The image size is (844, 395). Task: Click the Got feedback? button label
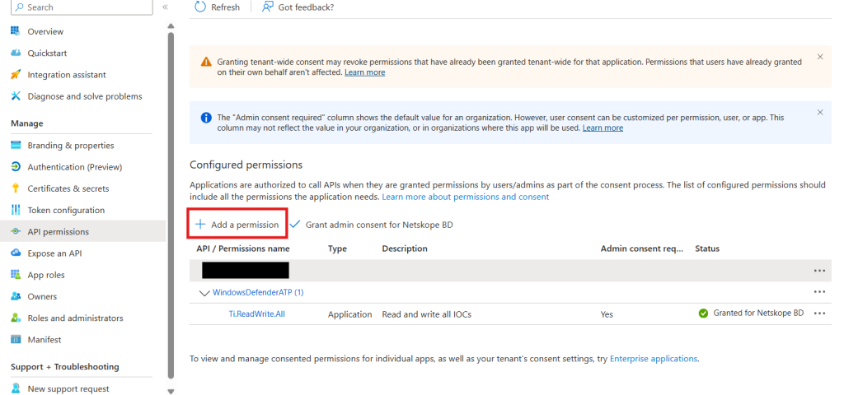point(307,7)
